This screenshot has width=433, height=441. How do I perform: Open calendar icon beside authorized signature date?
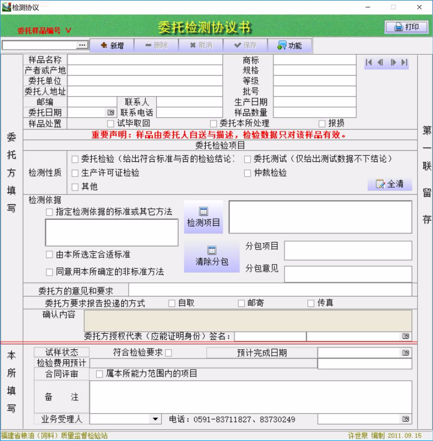[406, 336]
